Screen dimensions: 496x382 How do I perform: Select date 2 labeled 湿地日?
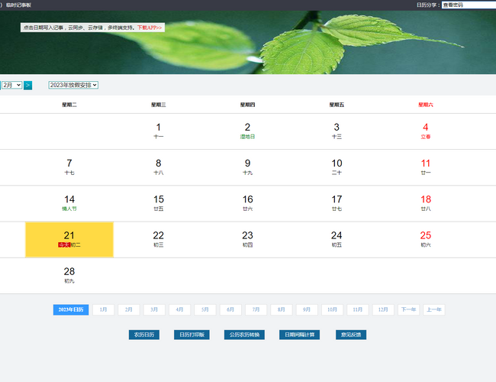(x=247, y=131)
